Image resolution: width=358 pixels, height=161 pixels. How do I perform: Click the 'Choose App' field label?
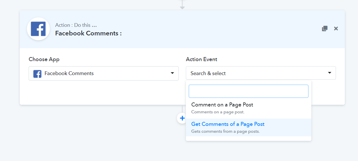44,59
